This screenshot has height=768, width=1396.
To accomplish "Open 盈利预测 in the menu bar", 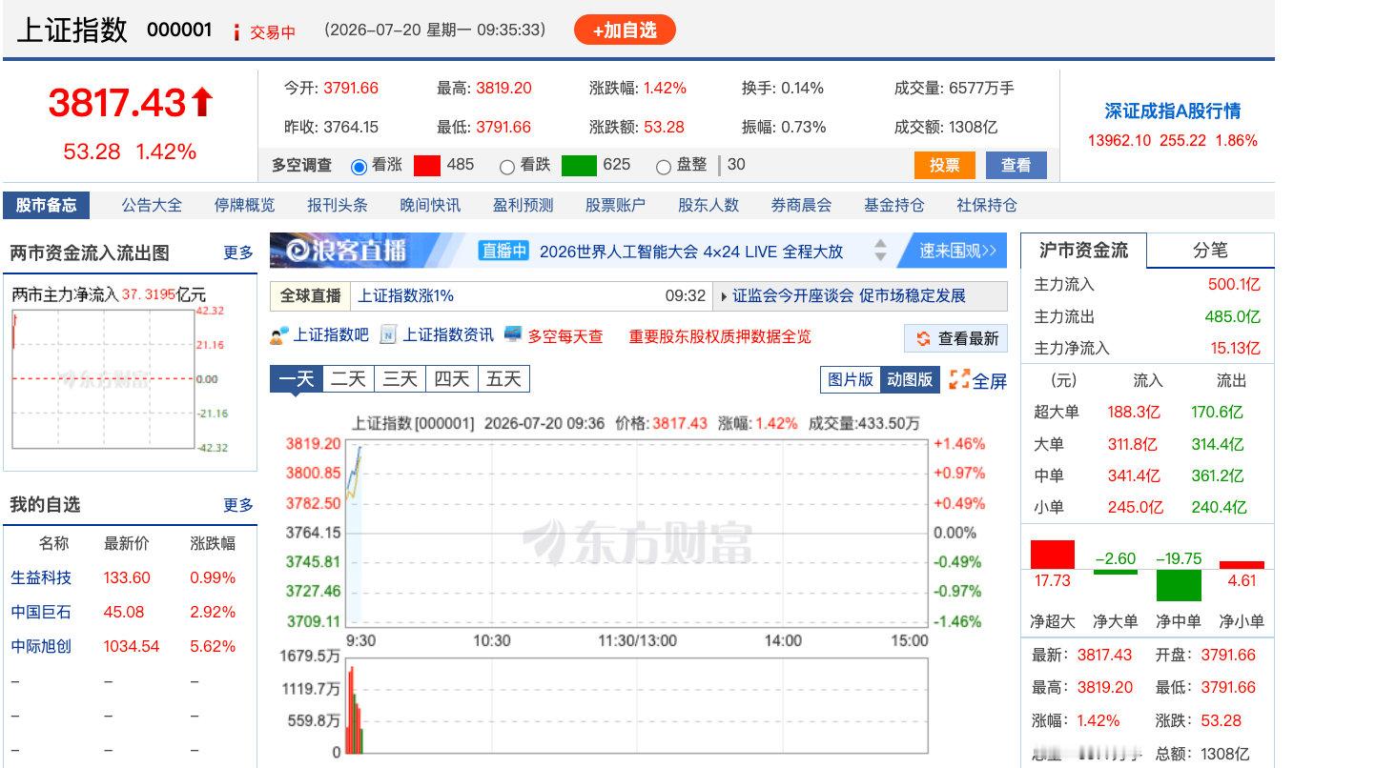I will tap(523, 205).
